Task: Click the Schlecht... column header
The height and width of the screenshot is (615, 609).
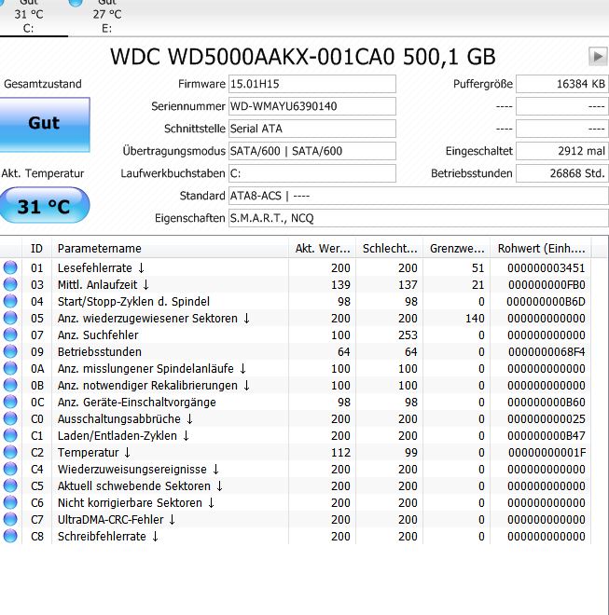Action: coord(390,248)
